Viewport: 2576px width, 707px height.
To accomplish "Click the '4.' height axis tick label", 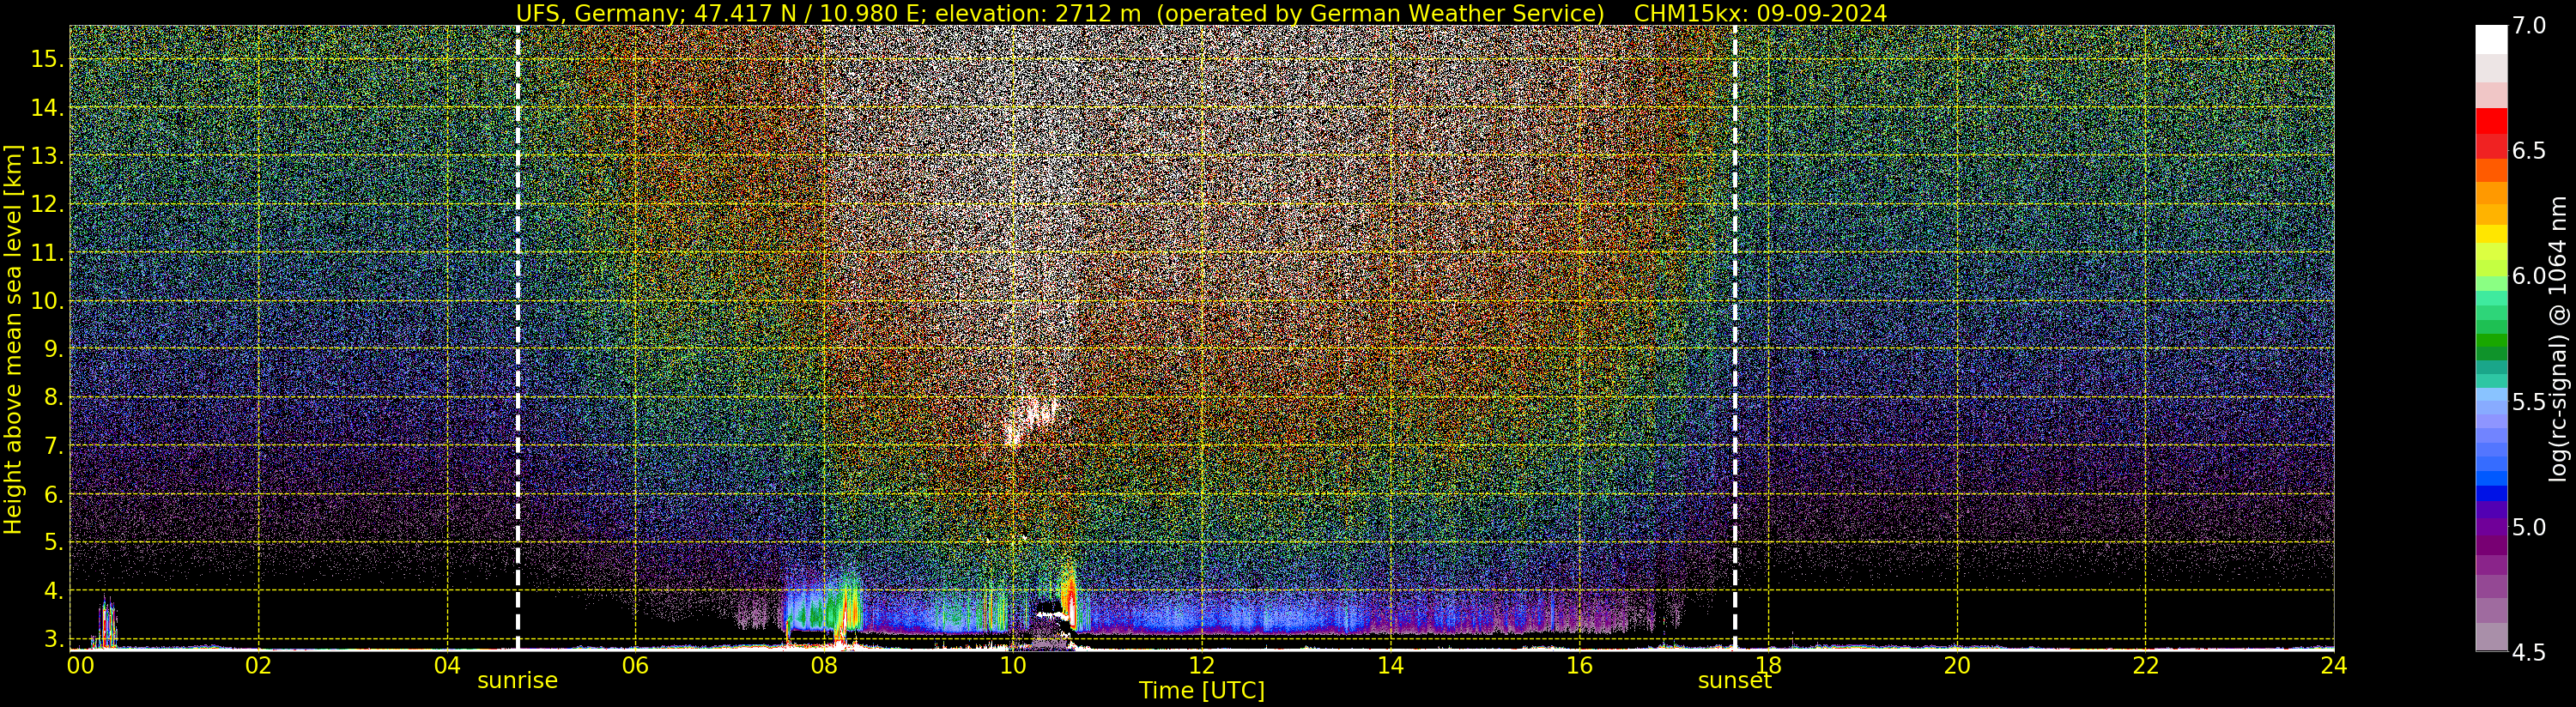I will pos(53,591).
